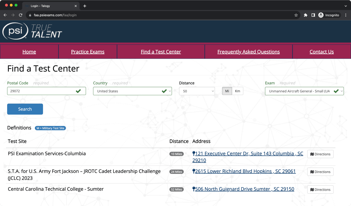
Task: Open a new browser tab
Action: [x=85, y=6]
